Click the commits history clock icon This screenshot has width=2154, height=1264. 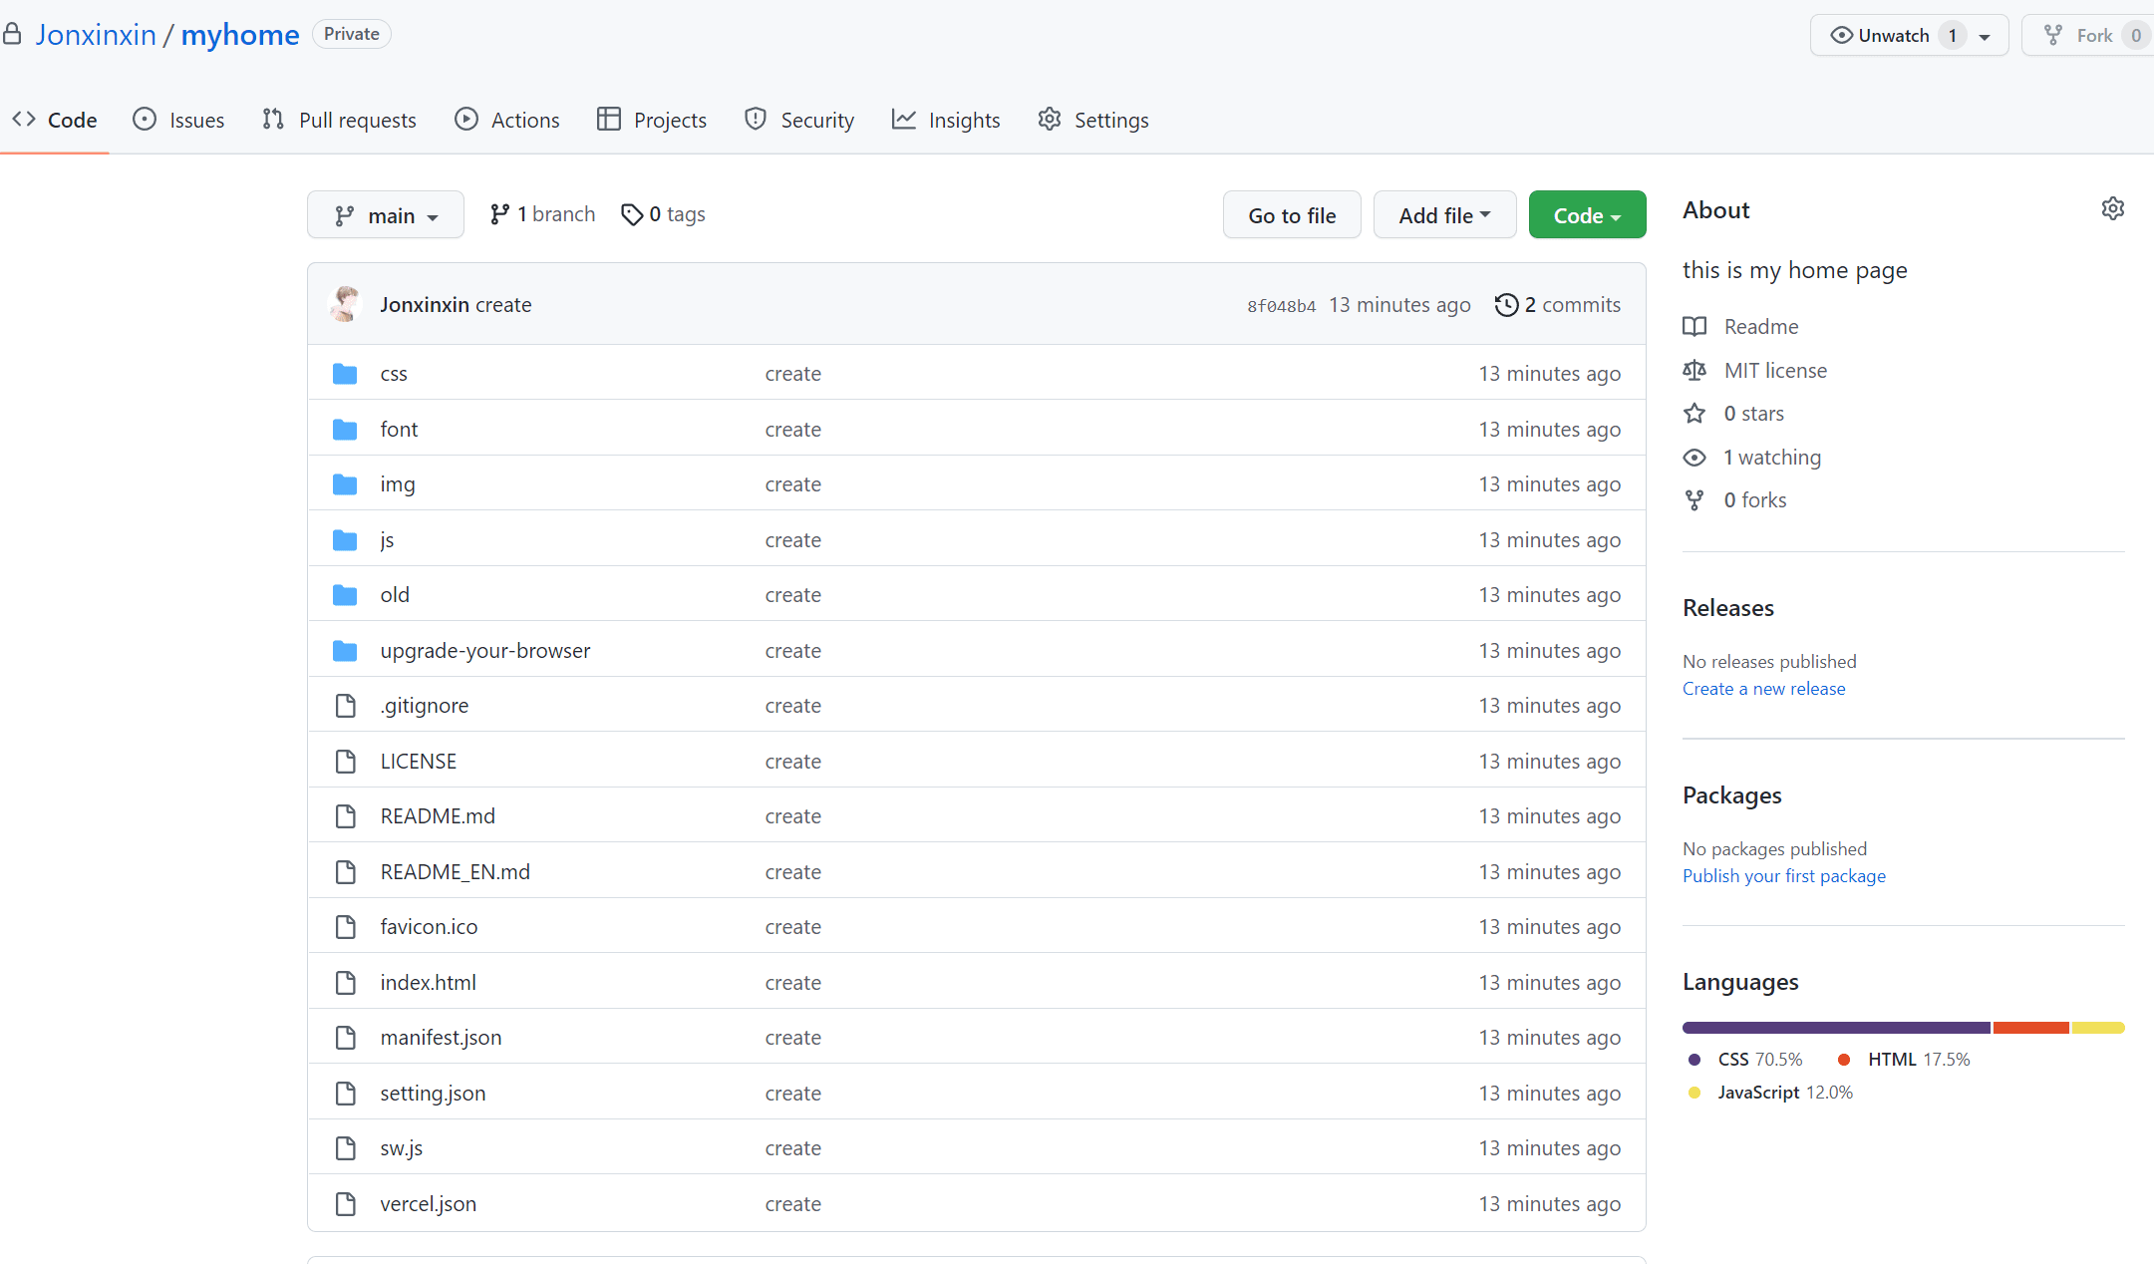(1506, 305)
